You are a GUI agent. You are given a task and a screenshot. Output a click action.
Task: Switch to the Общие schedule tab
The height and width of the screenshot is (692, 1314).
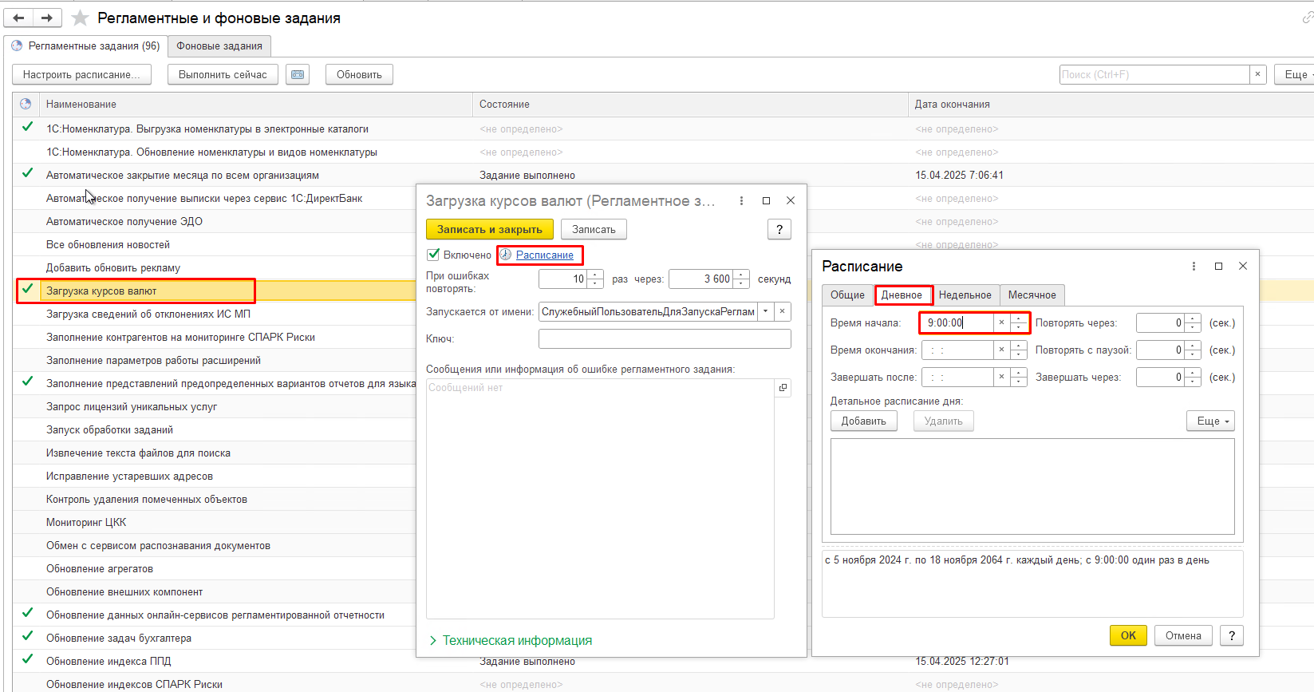[x=847, y=295]
